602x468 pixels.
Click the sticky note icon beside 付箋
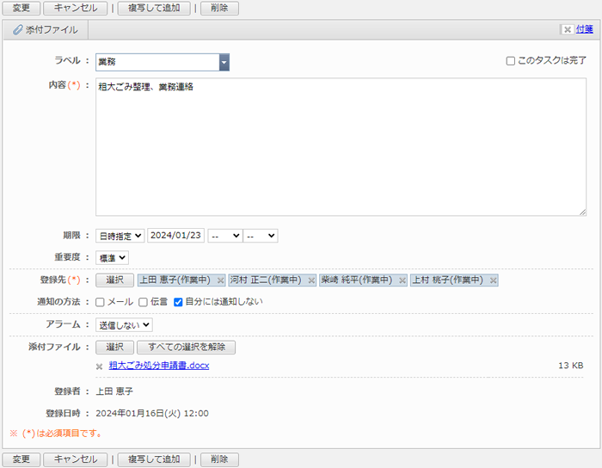pos(567,29)
